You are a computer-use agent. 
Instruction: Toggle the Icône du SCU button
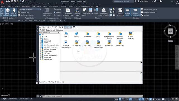pyautogui.click(x=3, y=12)
